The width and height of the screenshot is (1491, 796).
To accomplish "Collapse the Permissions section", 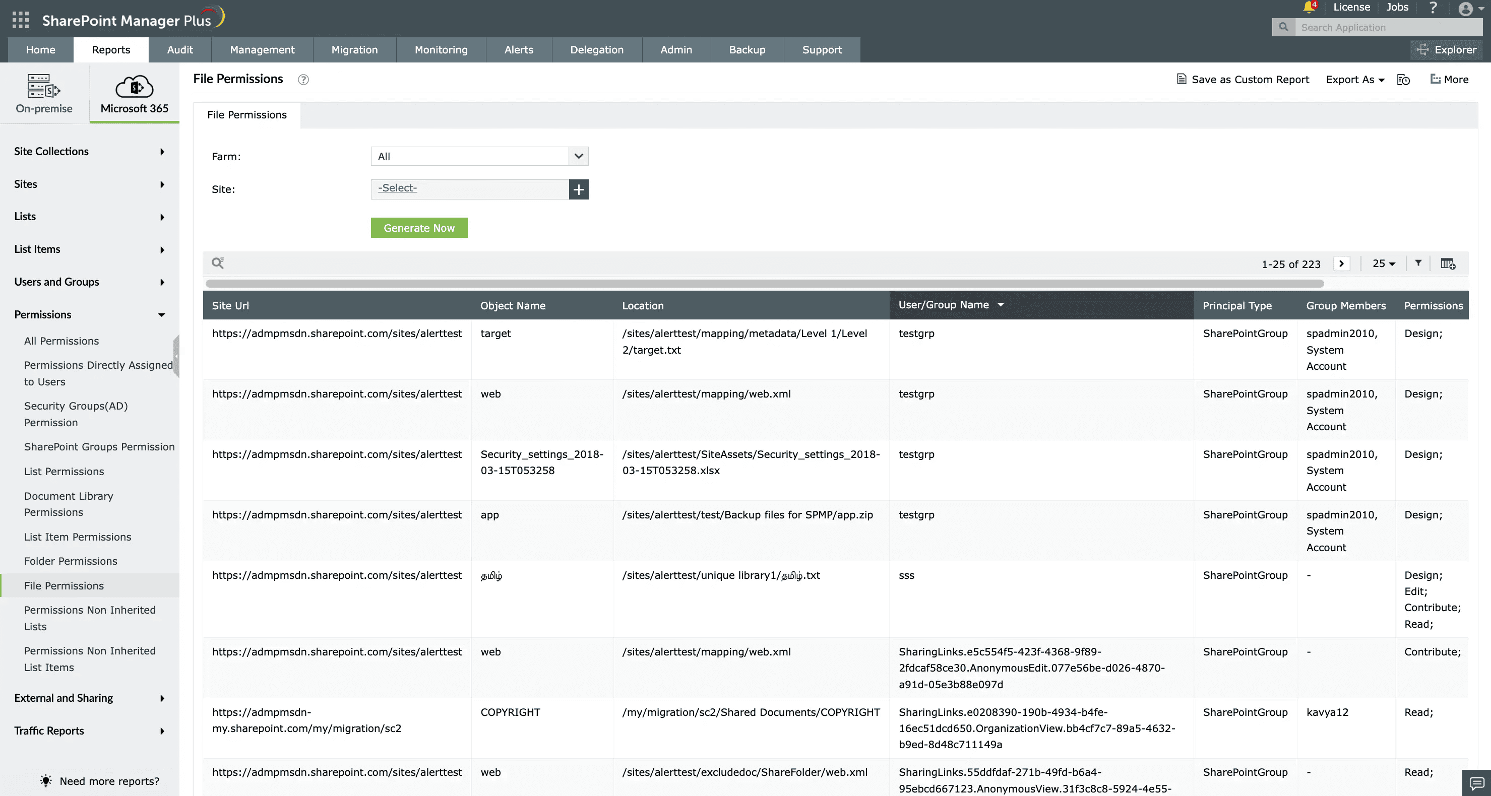I will coord(90,315).
